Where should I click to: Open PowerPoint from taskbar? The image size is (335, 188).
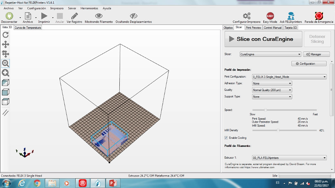pos(113,183)
